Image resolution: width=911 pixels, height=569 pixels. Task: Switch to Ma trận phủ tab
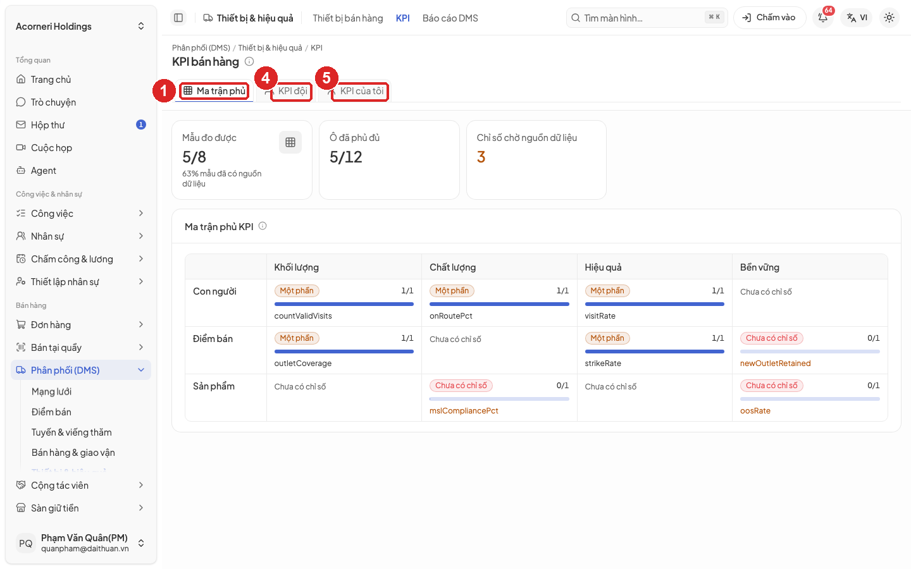pyautogui.click(x=214, y=91)
